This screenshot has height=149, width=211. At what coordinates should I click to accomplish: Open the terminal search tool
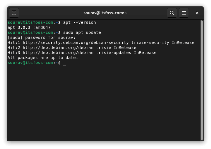pyautogui.click(x=172, y=13)
